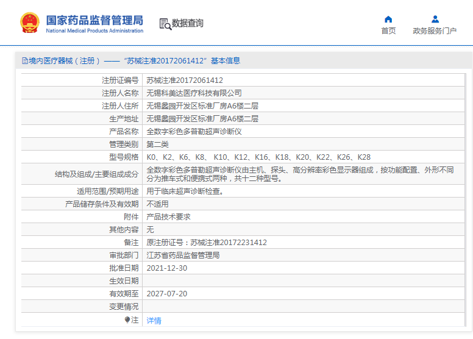473x339 pixels.
Task: Go to 首页 text label
Action: tap(388, 31)
